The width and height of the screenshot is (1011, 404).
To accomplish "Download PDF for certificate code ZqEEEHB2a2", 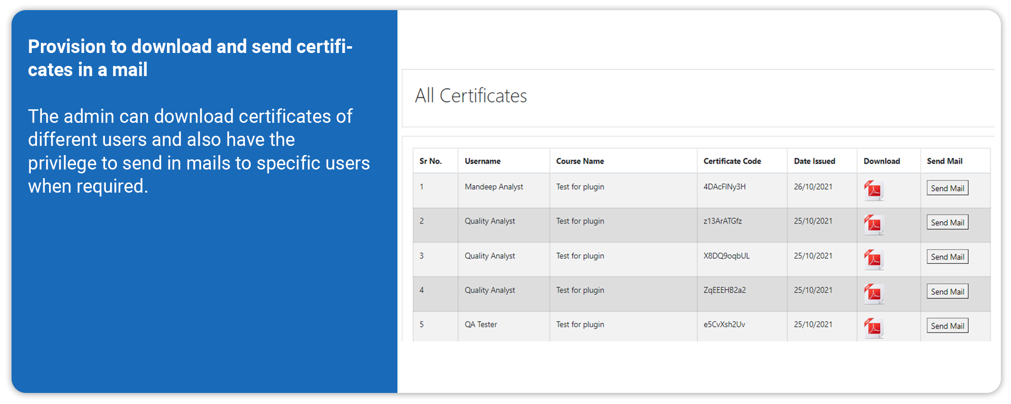I will click(873, 293).
